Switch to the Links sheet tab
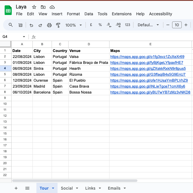The width and height of the screenshot is (193, 193). coord(90,188)
